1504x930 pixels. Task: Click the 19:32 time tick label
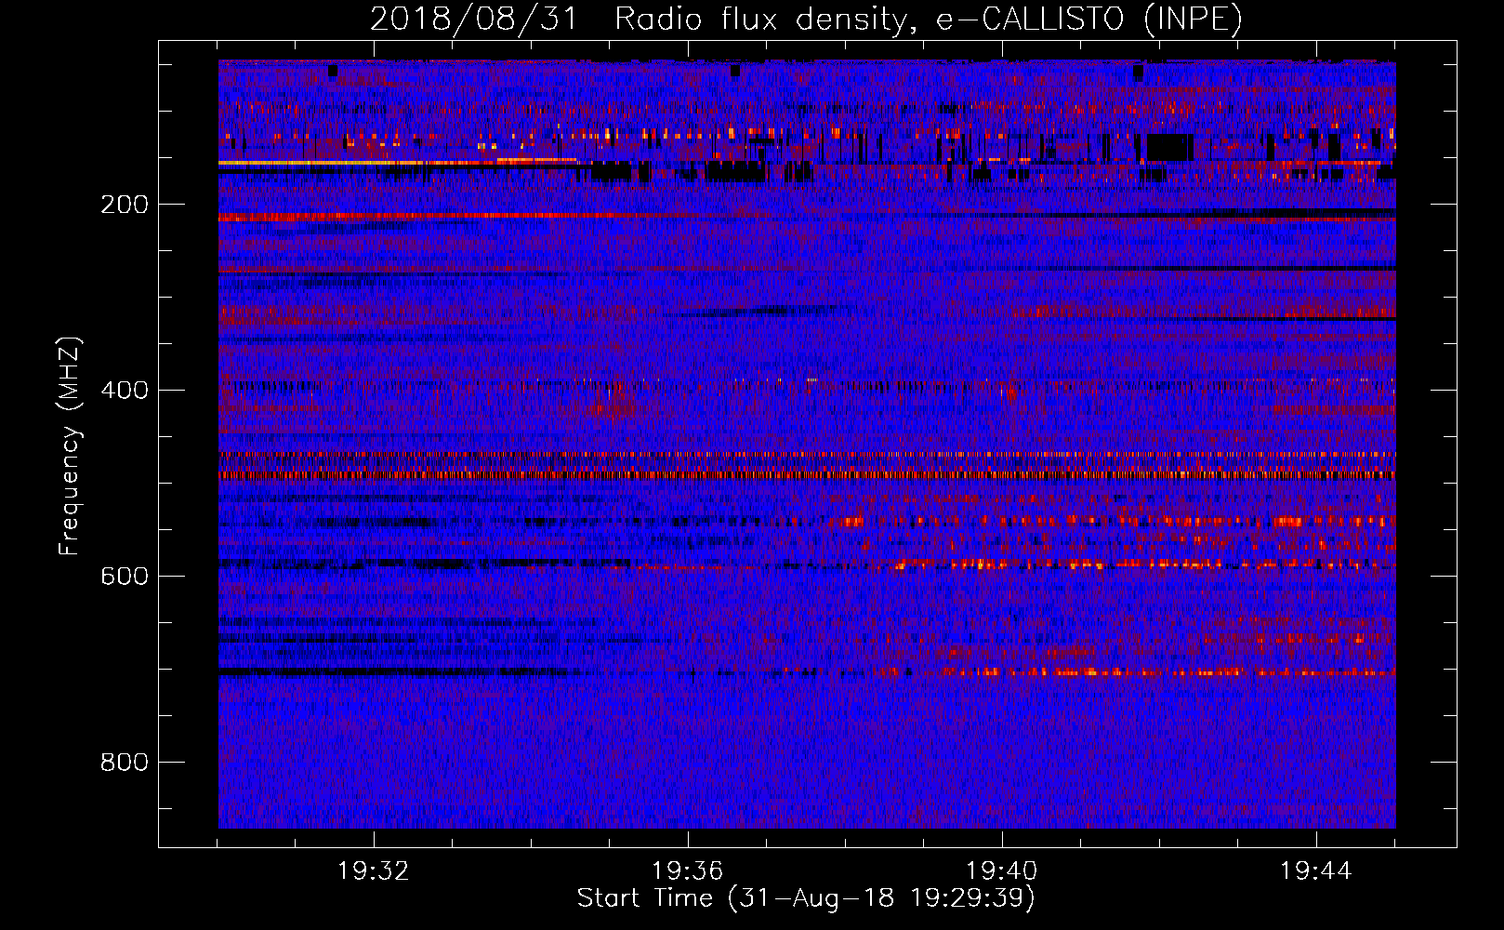(x=373, y=871)
